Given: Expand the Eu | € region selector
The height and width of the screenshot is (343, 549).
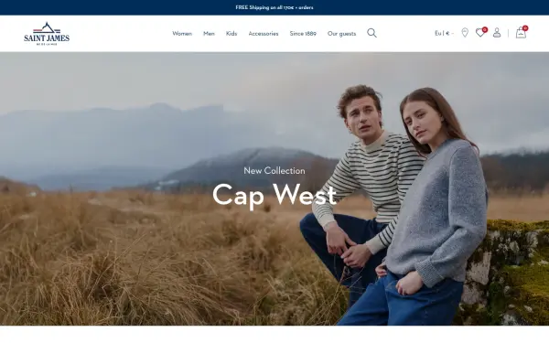Looking at the screenshot, I should (x=444, y=33).
